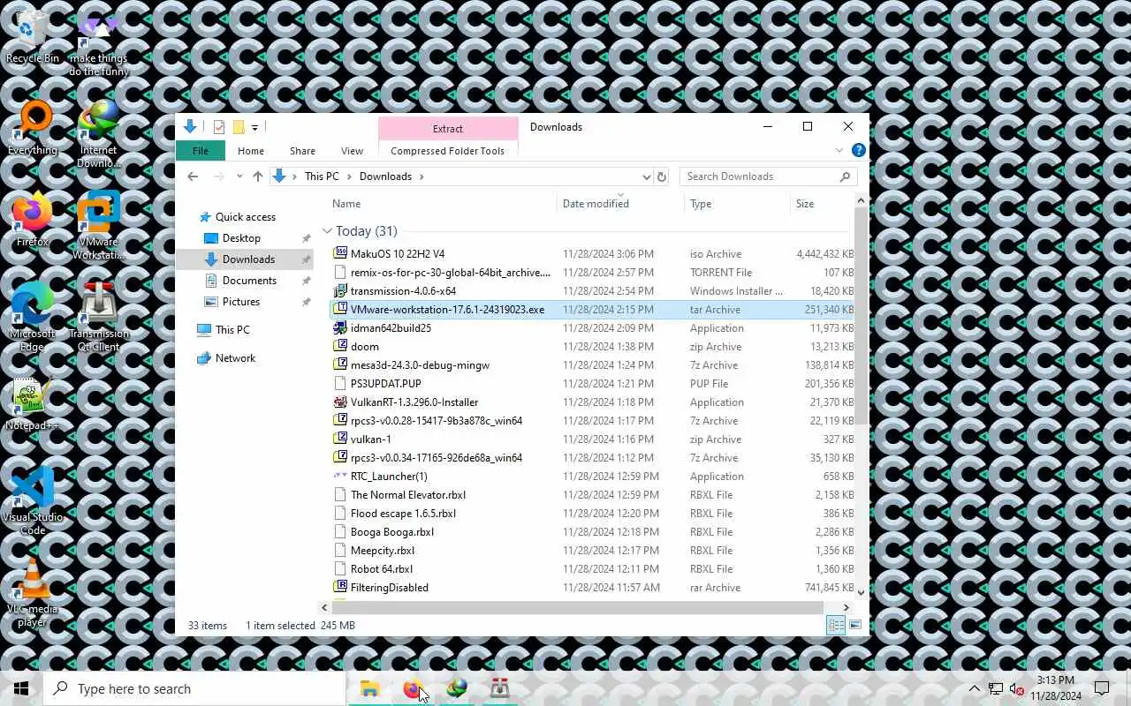Open View ribbon tab
1131x706 pixels.
tap(352, 151)
